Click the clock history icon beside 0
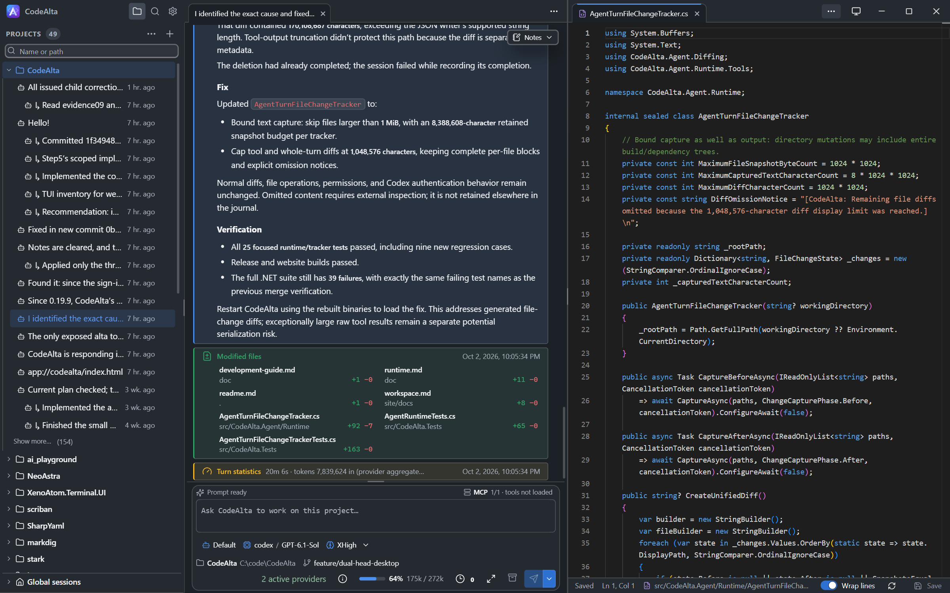The height and width of the screenshot is (593, 950). tap(460, 579)
